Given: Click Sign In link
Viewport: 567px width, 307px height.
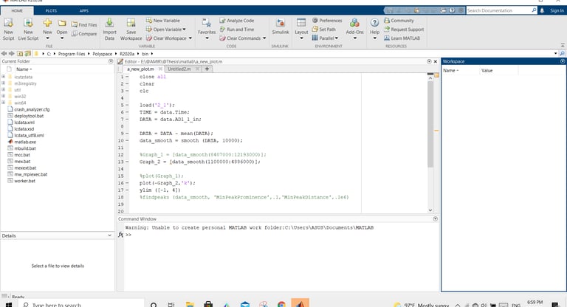Looking at the screenshot, I should pyautogui.click(x=557, y=10).
